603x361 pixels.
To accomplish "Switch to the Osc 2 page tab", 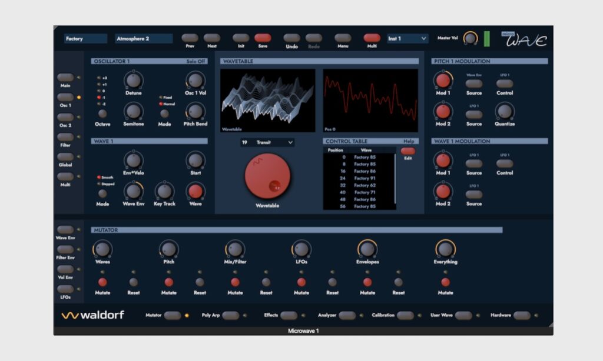I will [65, 117].
